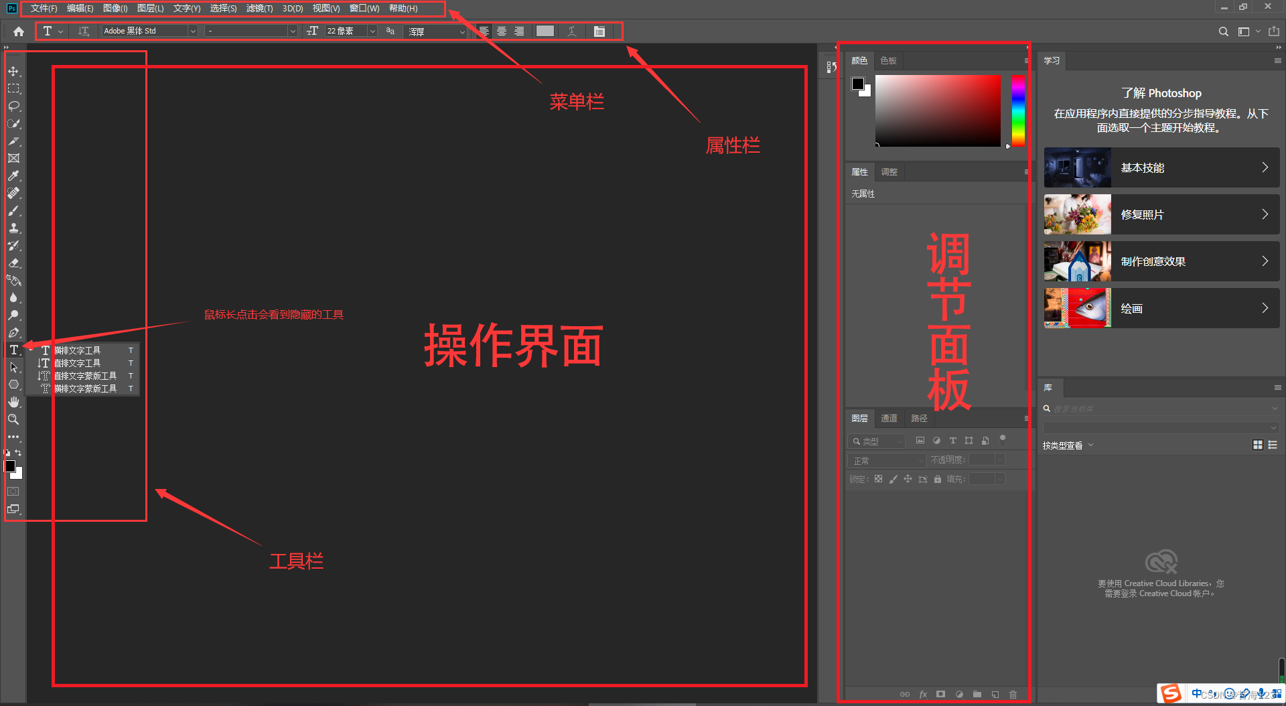Open the library selection dropdown

coord(1161,427)
